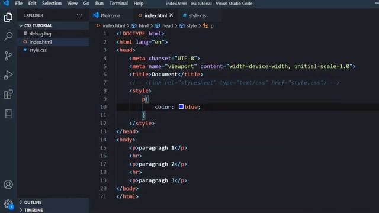Select index.html in the Explorer tree
The height and width of the screenshot is (213, 379).
pyautogui.click(x=40, y=42)
